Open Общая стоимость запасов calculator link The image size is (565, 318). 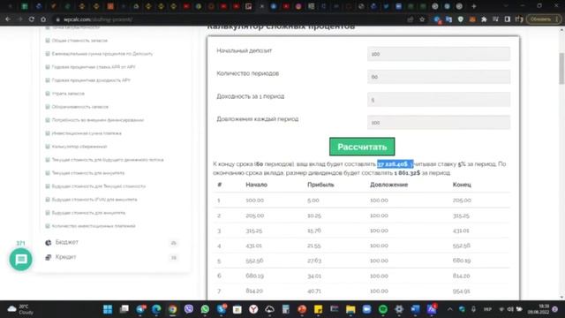point(79,41)
